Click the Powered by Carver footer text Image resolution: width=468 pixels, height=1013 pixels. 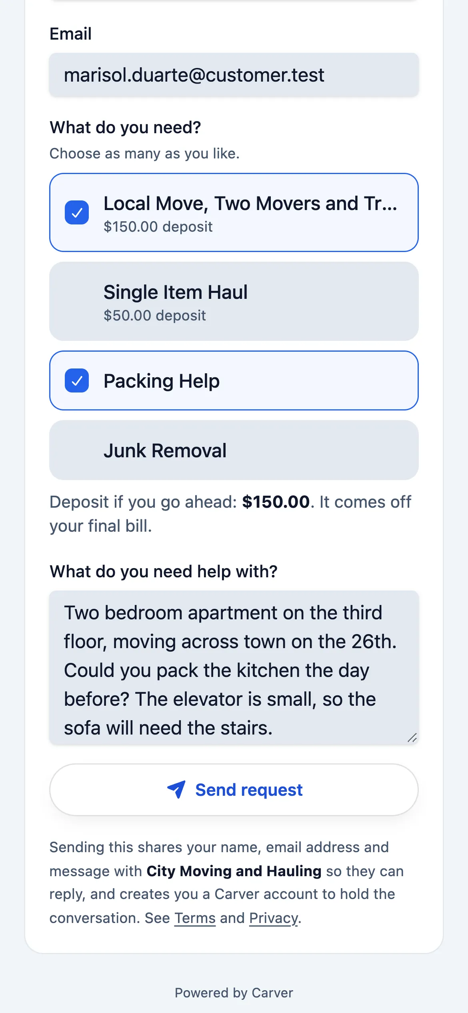(x=234, y=993)
